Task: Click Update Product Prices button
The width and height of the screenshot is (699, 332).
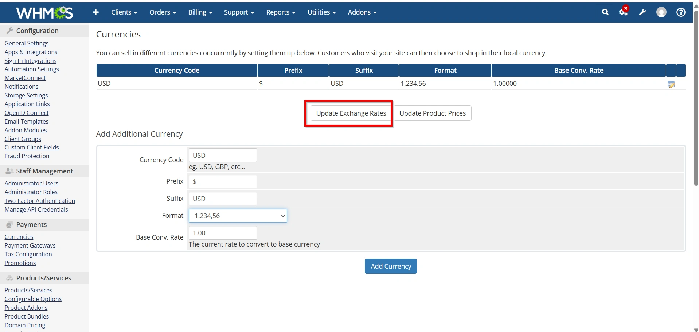Action: click(432, 113)
